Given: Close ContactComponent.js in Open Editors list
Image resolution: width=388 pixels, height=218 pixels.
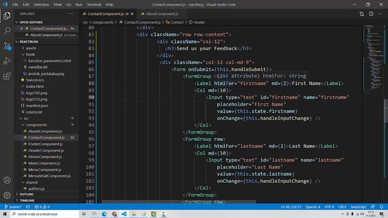Looking at the screenshot, I should (21, 28).
